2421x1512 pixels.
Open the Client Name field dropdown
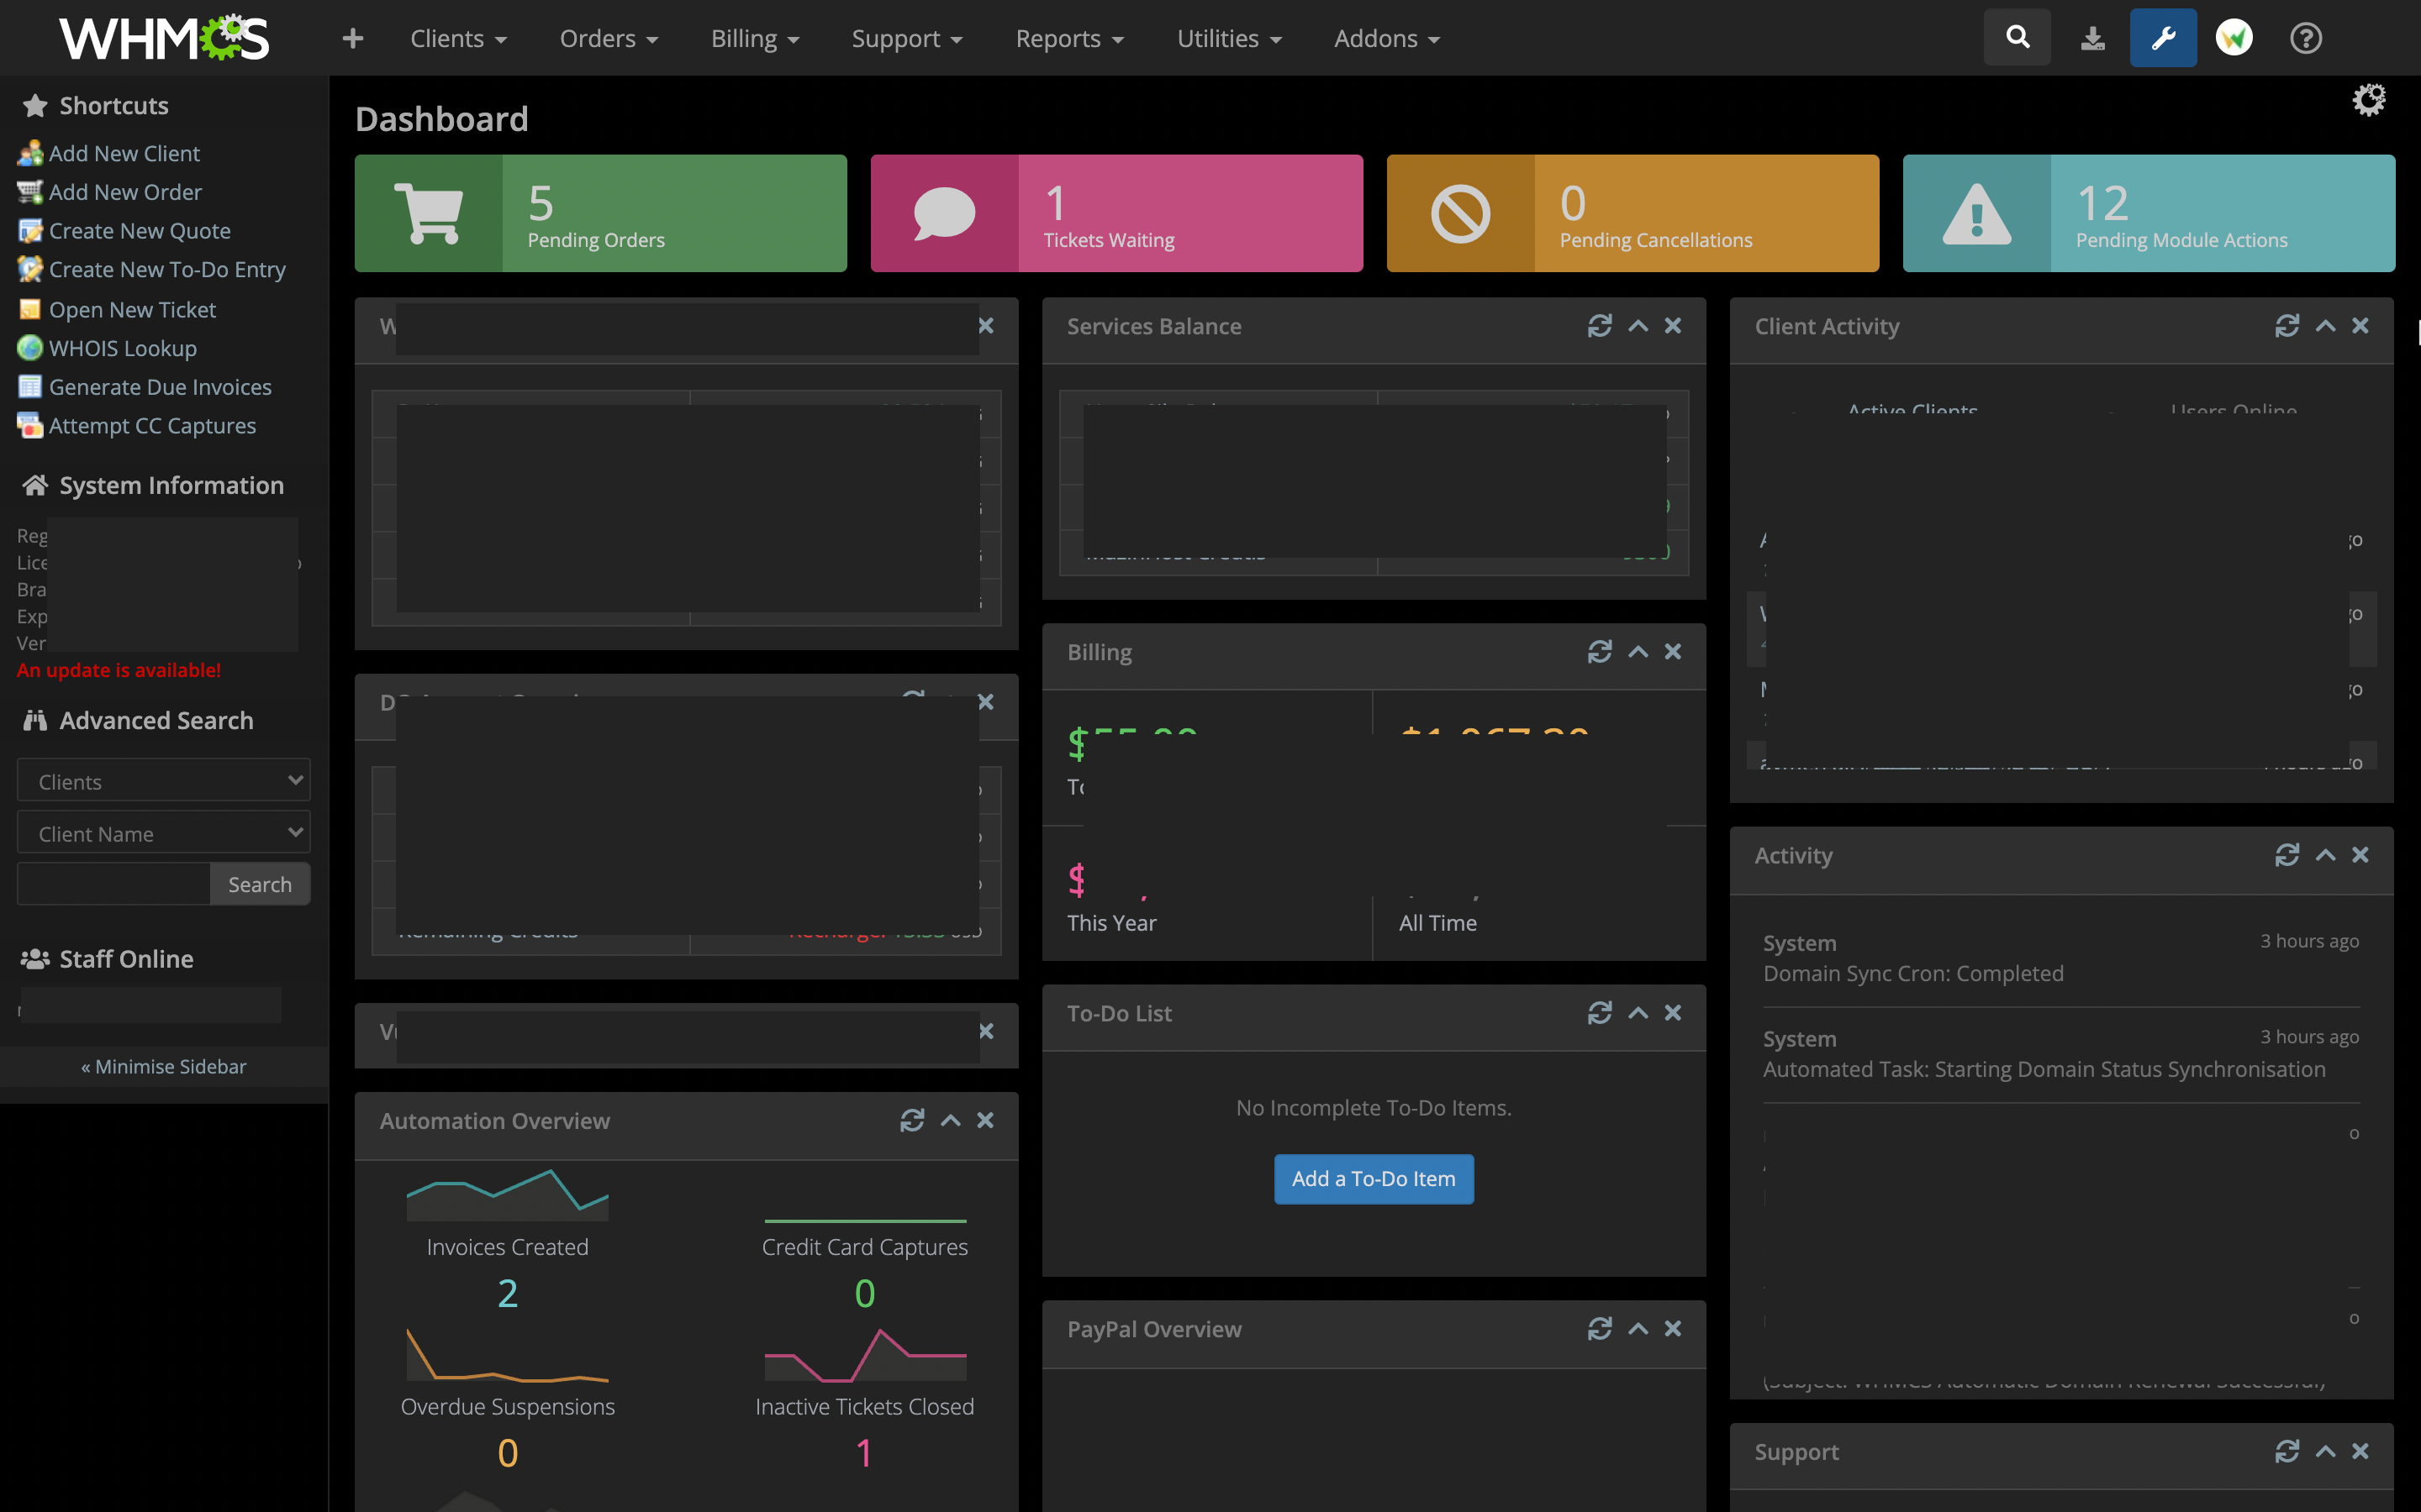[163, 833]
